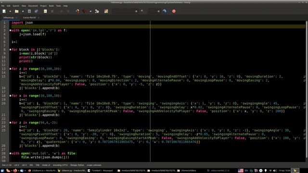The image size is (308, 173).
Task: Open the Help menu
Action: (65, 6)
